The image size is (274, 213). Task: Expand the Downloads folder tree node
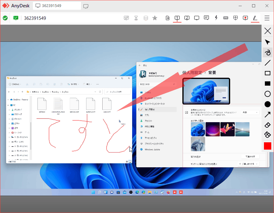click(x=9, y=110)
